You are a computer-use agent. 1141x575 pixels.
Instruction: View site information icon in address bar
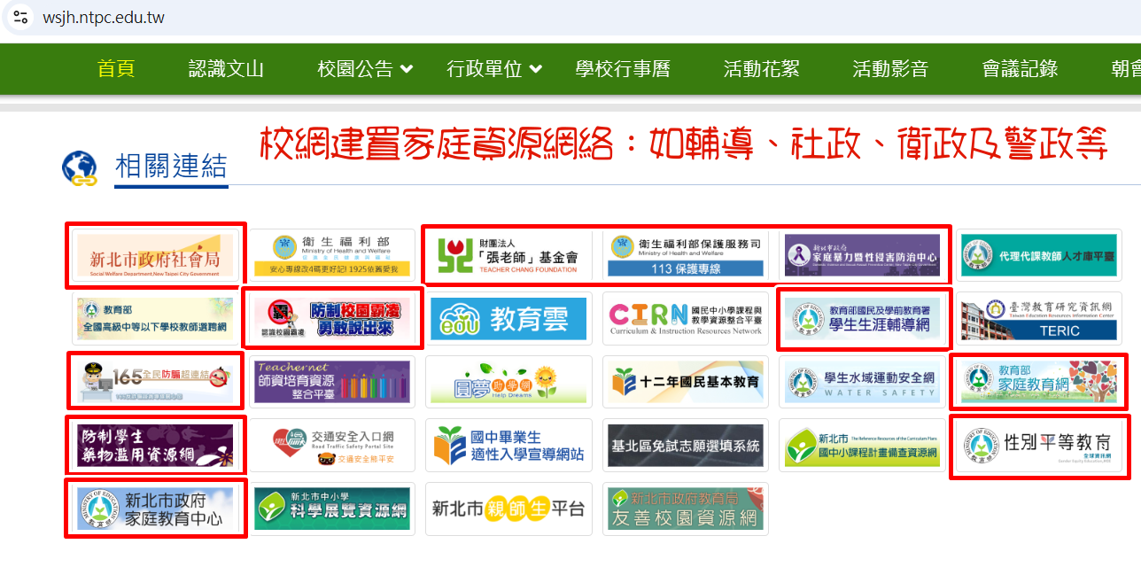tap(21, 18)
